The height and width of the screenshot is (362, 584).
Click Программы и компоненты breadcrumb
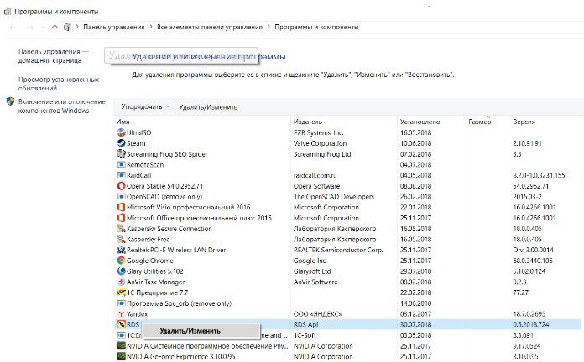click(316, 27)
